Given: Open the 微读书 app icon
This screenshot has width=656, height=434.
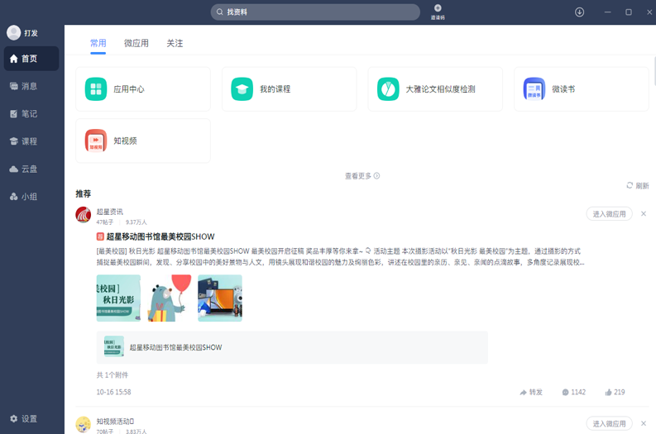Looking at the screenshot, I should coord(534,89).
